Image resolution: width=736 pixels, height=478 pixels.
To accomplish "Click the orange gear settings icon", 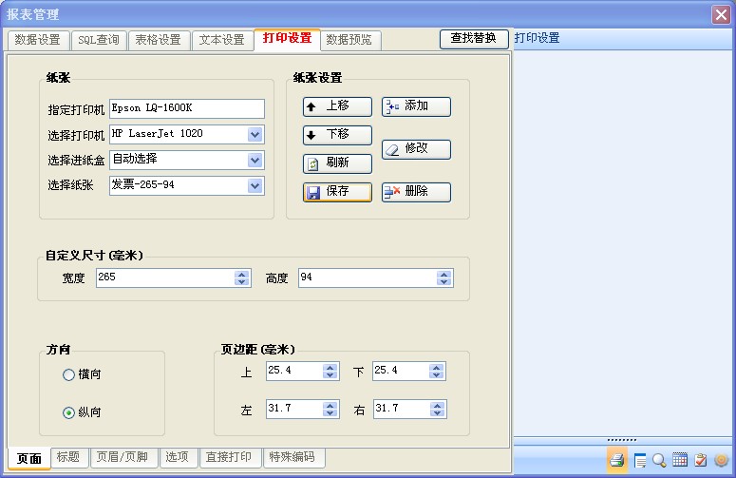I will 721,460.
